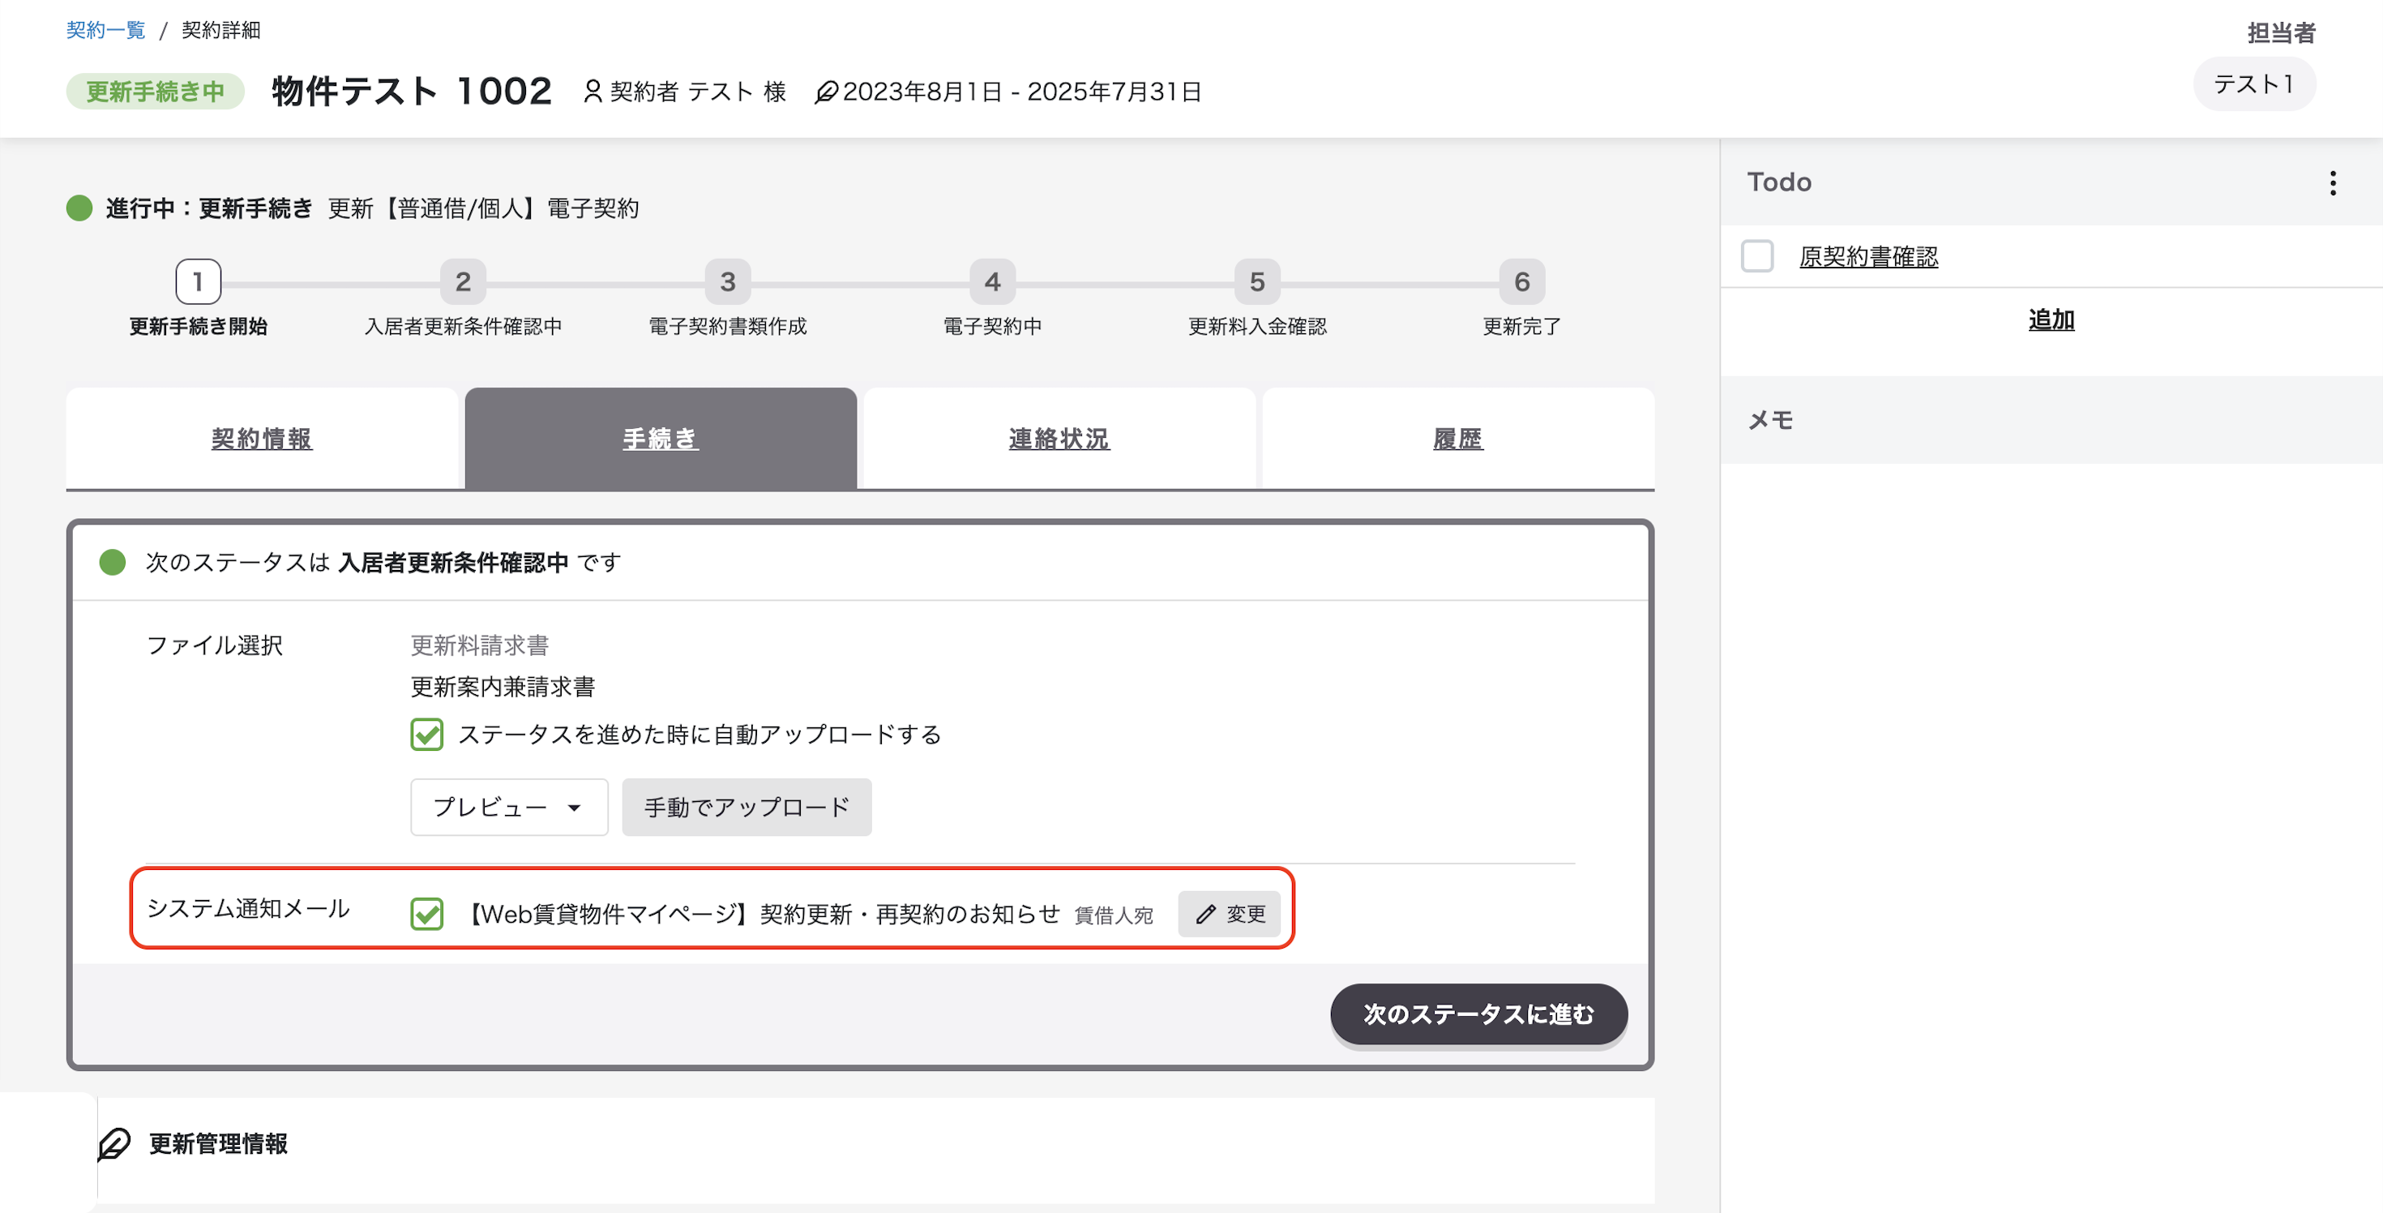Open the 履歴 tab

1458,439
